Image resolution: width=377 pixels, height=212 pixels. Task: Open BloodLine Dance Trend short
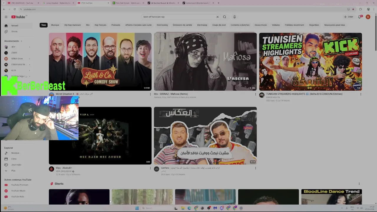pos(332,197)
